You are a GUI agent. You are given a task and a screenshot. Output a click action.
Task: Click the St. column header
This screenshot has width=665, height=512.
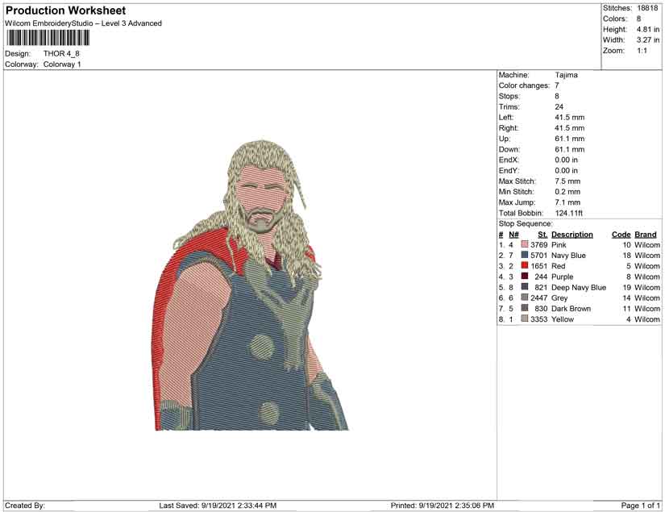[542, 235]
